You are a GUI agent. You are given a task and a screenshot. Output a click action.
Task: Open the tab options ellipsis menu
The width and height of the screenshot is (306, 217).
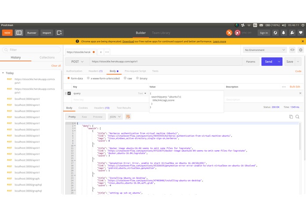[x=107, y=52]
